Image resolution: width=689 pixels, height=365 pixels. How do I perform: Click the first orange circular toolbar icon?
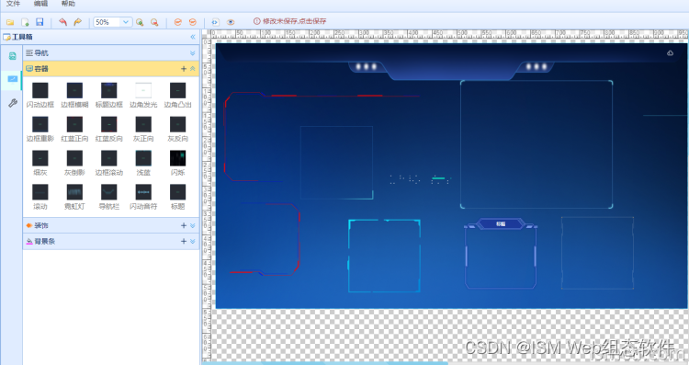(x=178, y=22)
